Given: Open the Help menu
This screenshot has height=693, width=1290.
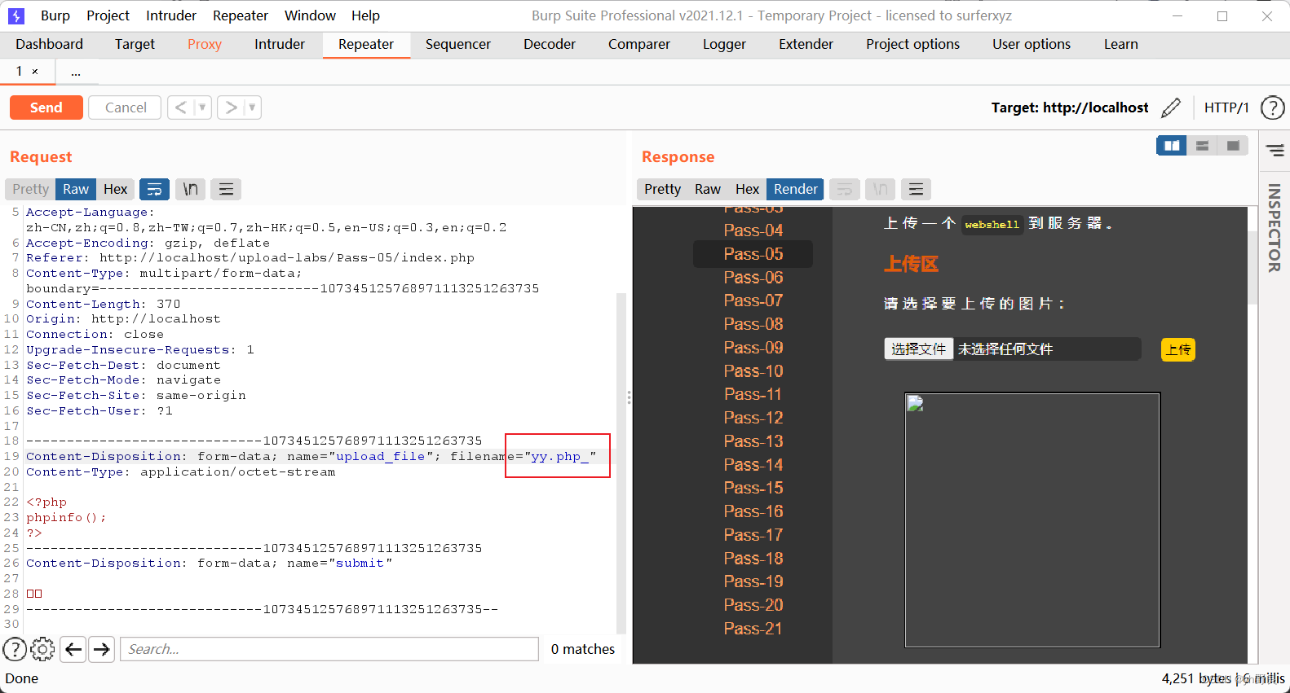Looking at the screenshot, I should 365,15.
